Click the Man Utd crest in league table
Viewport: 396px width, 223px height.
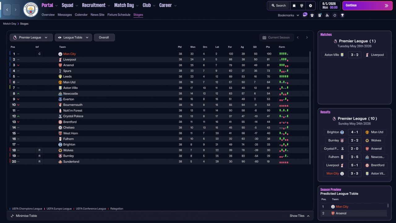(60, 82)
